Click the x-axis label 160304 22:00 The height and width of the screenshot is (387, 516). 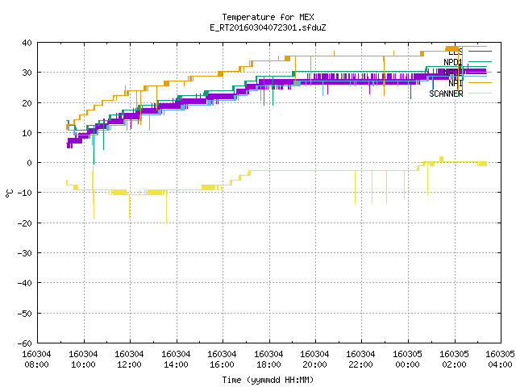coord(361,360)
